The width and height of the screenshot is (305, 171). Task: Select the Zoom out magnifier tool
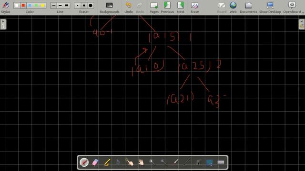(163, 162)
